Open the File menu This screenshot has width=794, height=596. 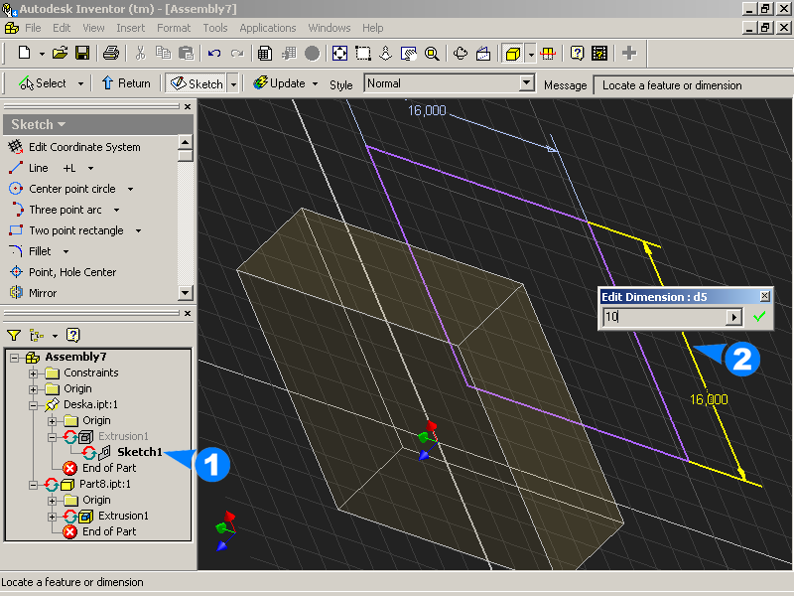(33, 28)
